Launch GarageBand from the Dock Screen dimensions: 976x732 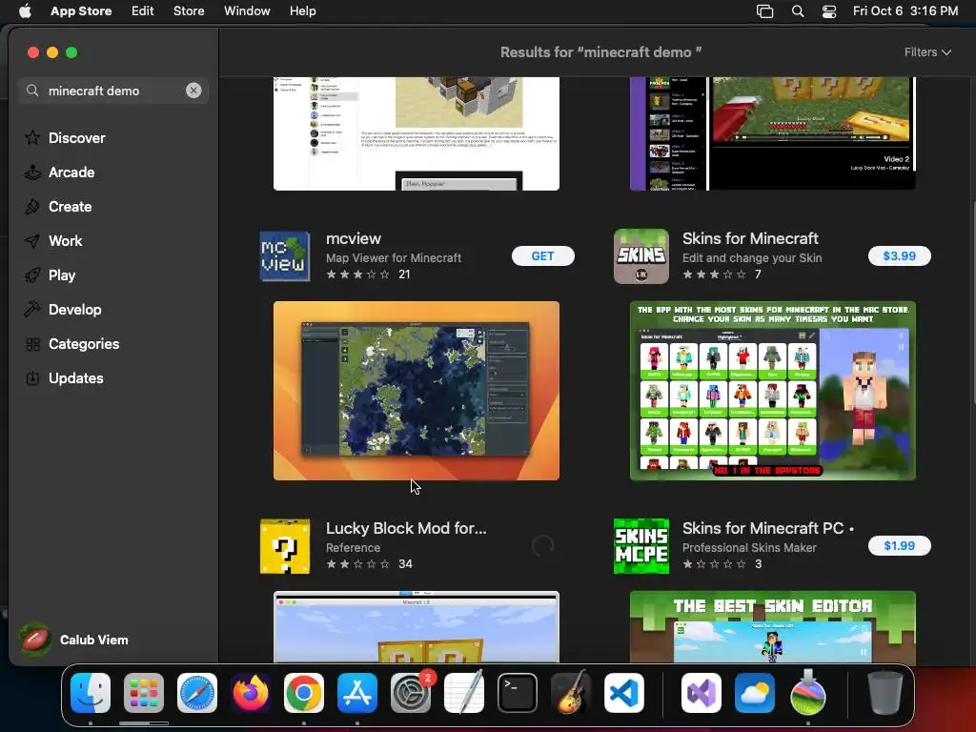pos(571,693)
